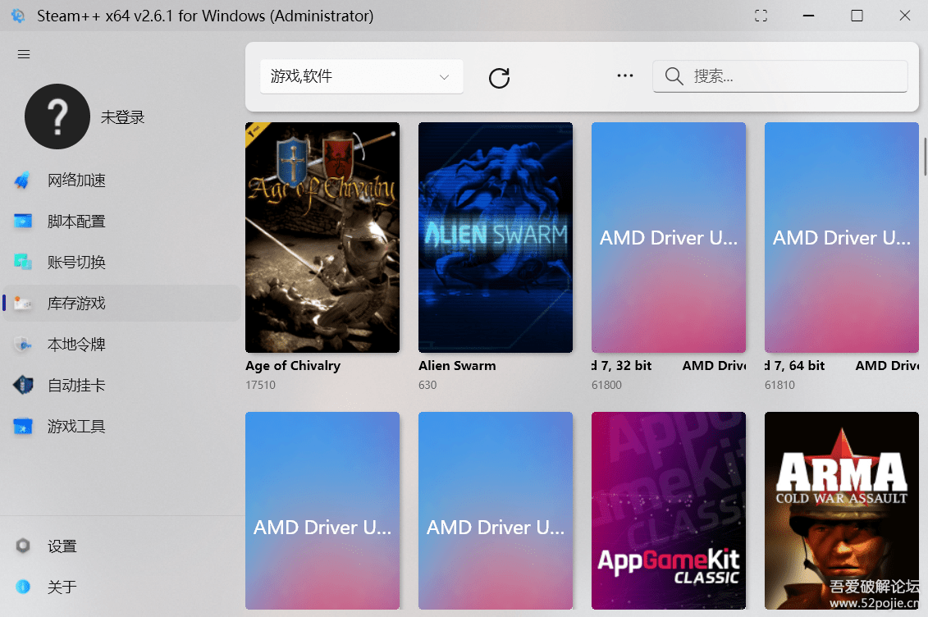Click the search magnifier icon

pos(674,76)
